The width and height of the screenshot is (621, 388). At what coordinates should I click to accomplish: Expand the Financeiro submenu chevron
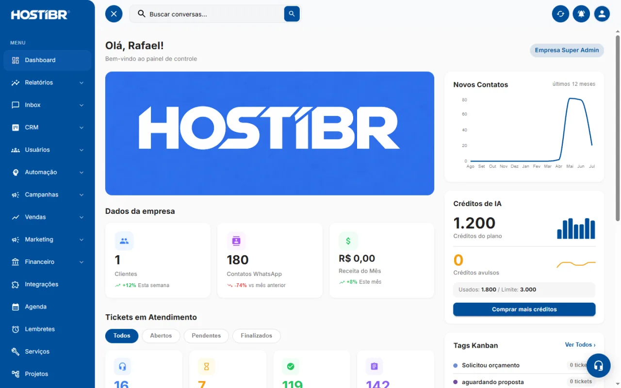[82, 262]
